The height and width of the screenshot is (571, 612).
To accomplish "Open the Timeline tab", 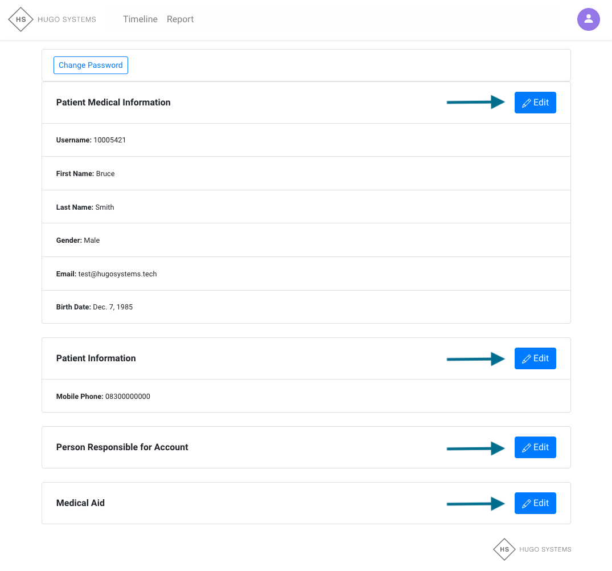I will pyautogui.click(x=140, y=19).
